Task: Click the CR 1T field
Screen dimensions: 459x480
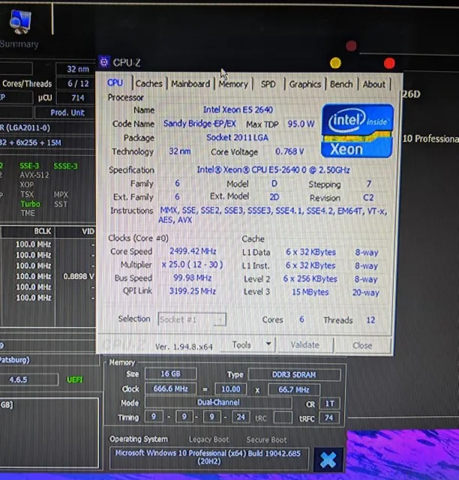Action: [329, 403]
